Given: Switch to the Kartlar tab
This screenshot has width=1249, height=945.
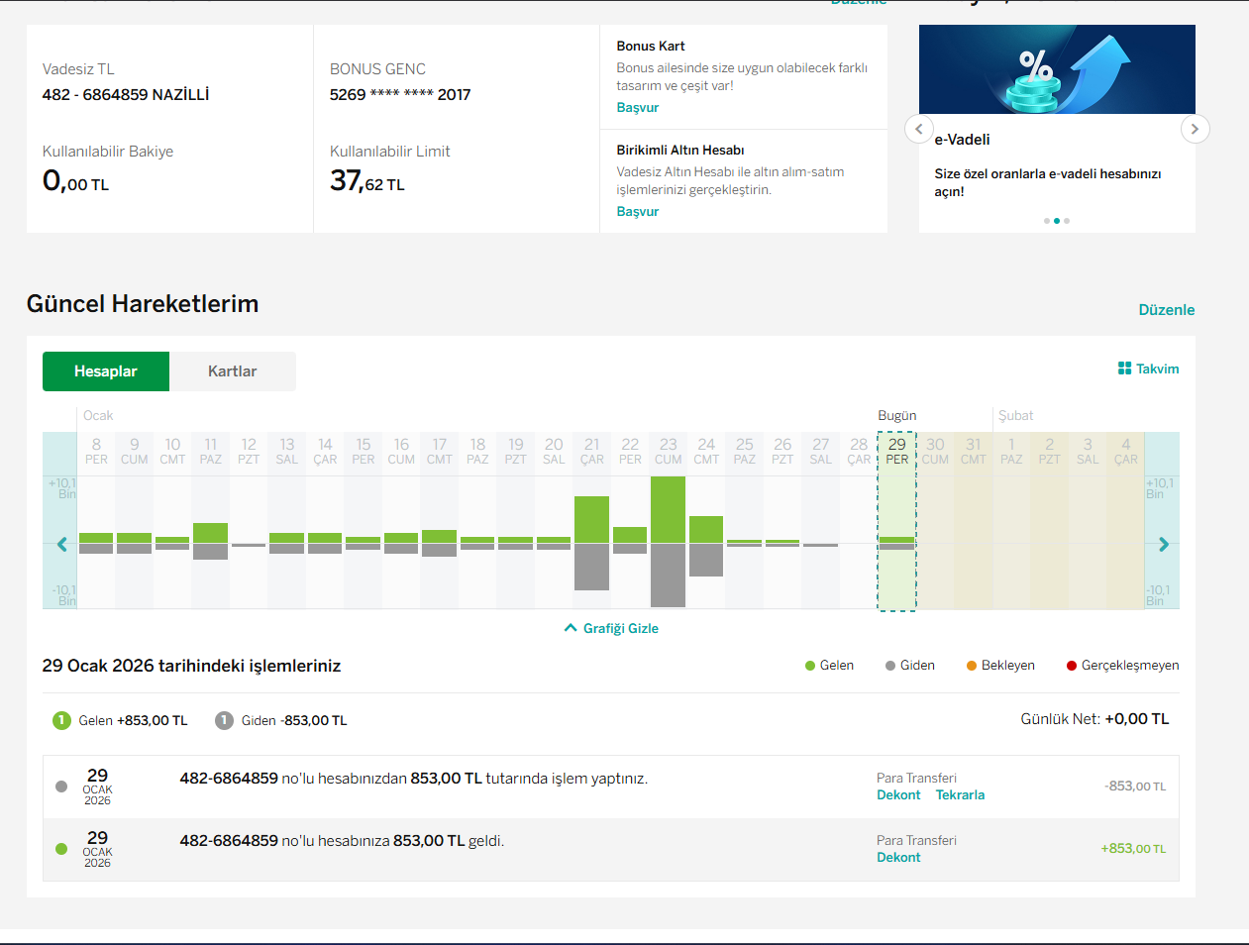Looking at the screenshot, I should click(x=233, y=371).
